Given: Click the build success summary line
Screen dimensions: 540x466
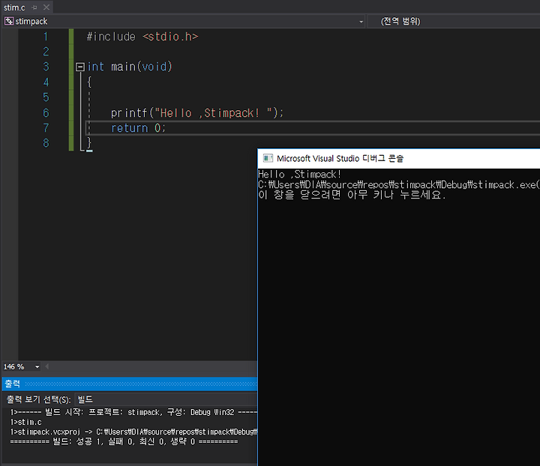Looking at the screenshot, I should click(x=124, y=441).
